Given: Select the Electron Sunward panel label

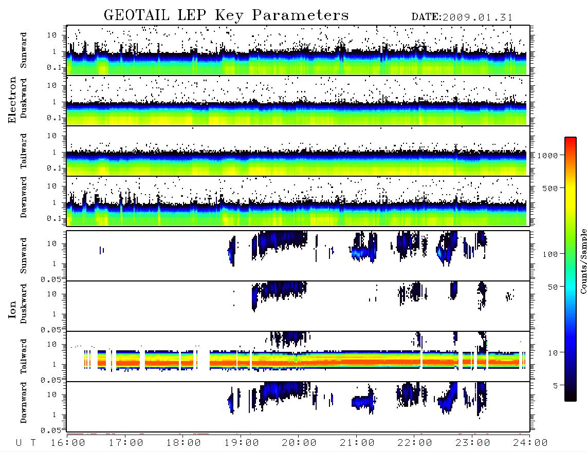Looking at the screenshot, I should coord(24,50).
